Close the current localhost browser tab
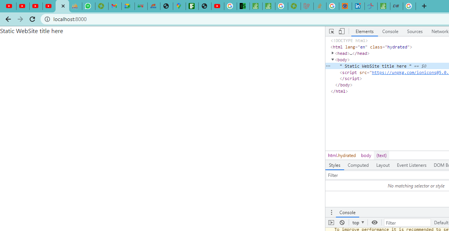Image resolution: width=449 pixels, height=231 pixels. pyautogui.click(x=63, y=6)
